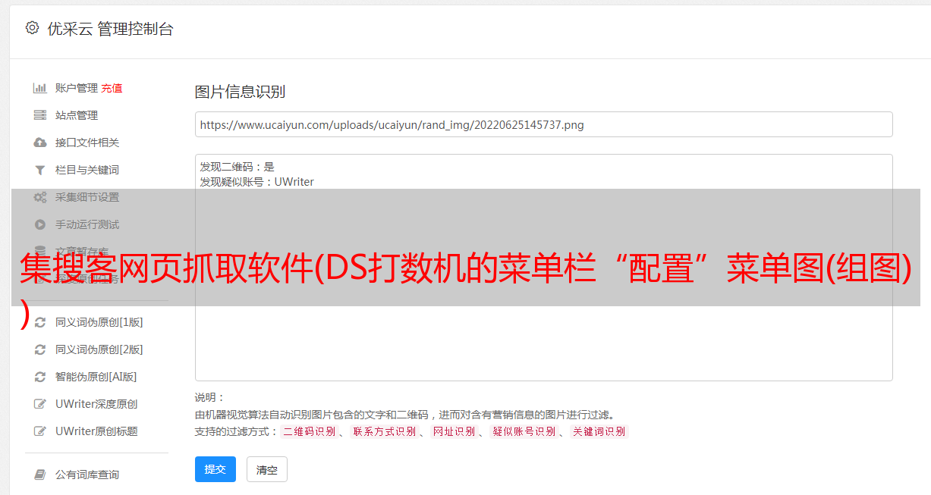This screenshot has height=495, width=931.
Task: Click the gear icon beside 优采云 管理控制台
Action: point(32,28)
